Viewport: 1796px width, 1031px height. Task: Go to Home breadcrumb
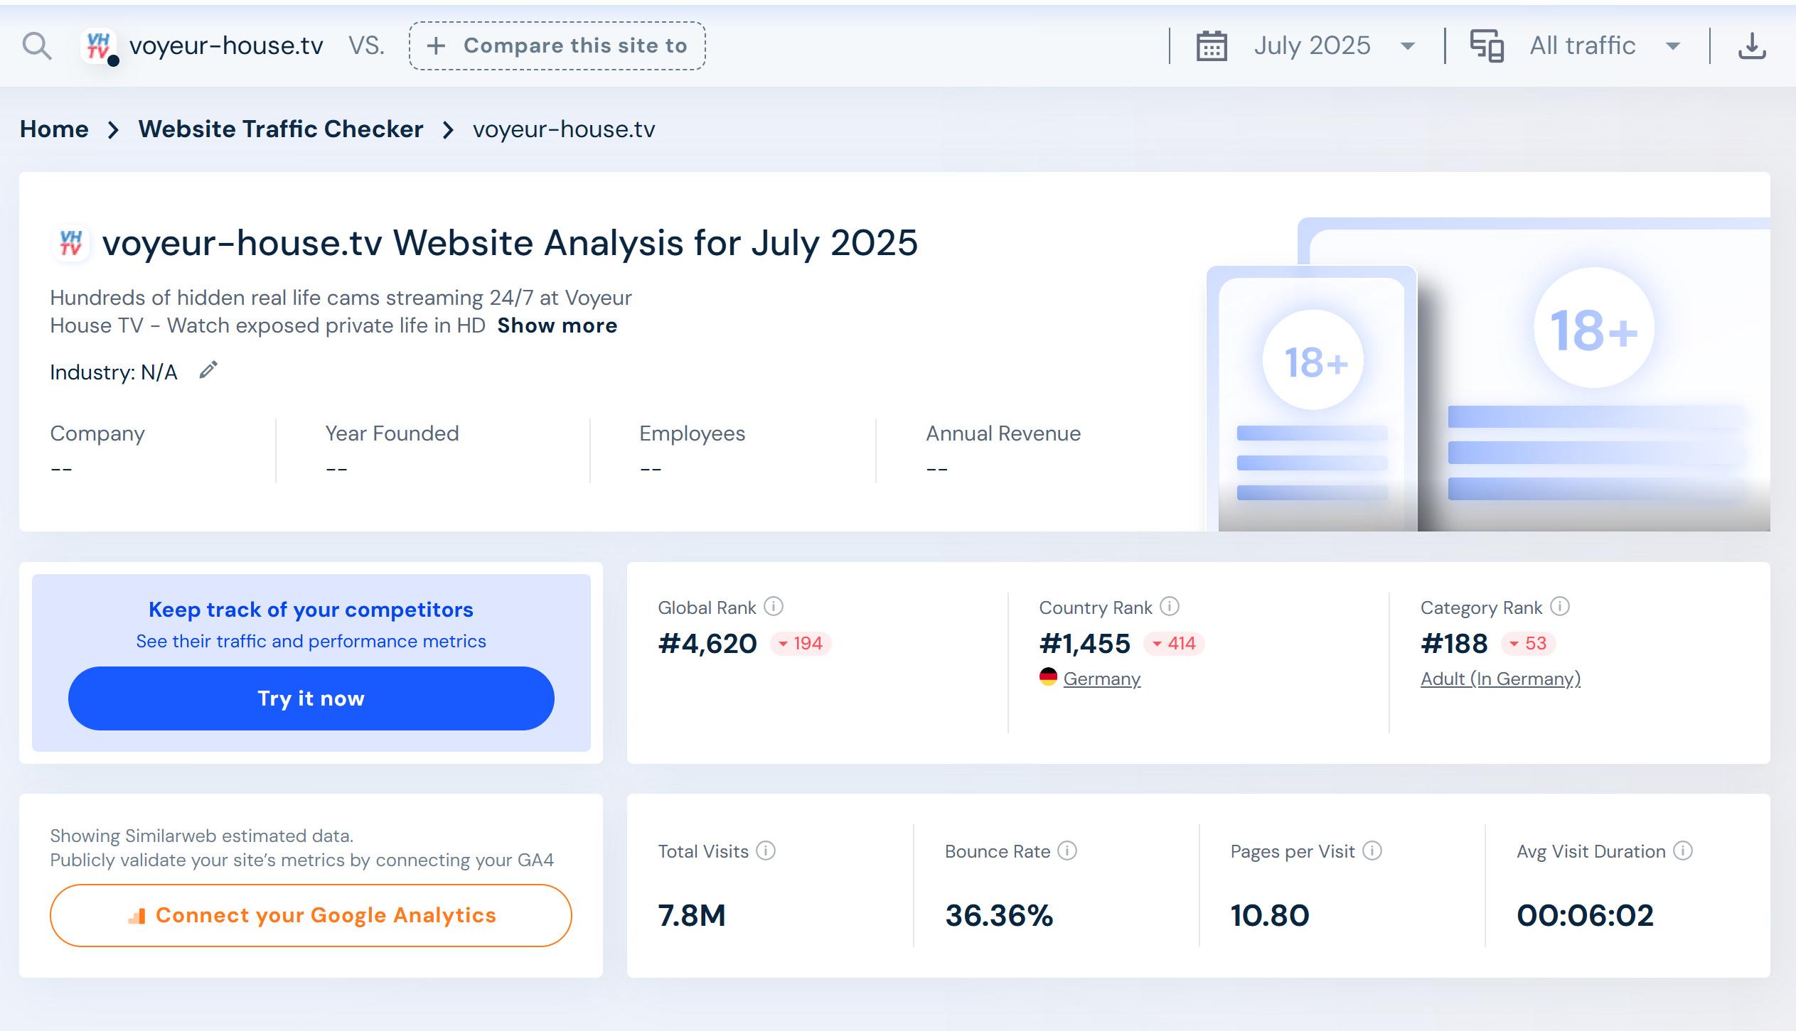[54, 129]
